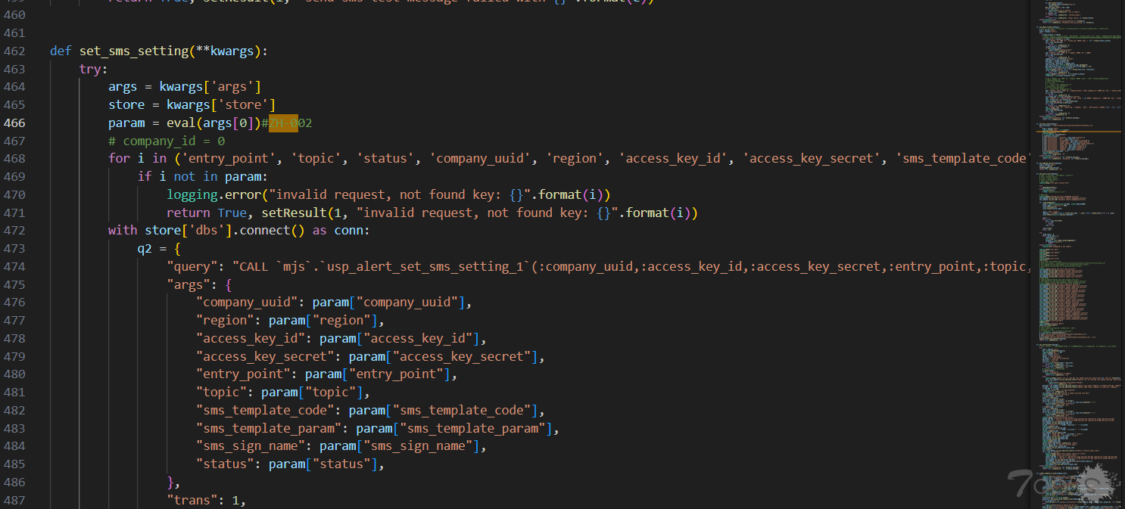Click line number 462 beside the def
The image size is (1125, 509).
14,51
